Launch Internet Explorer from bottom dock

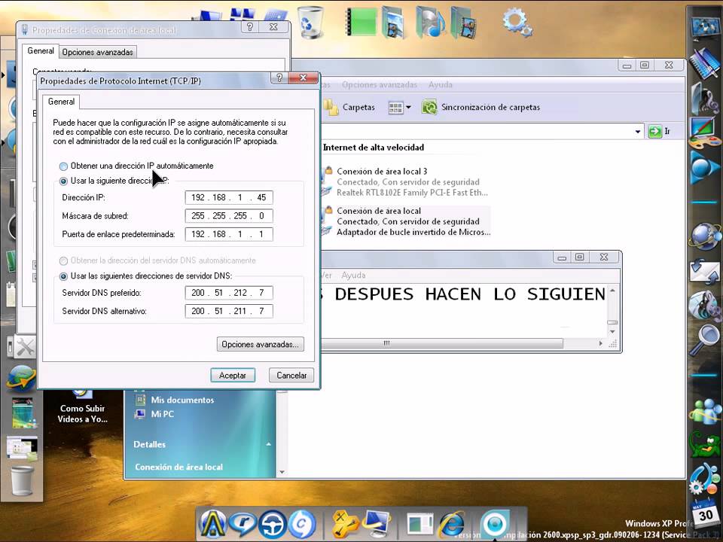coord(451,522)
